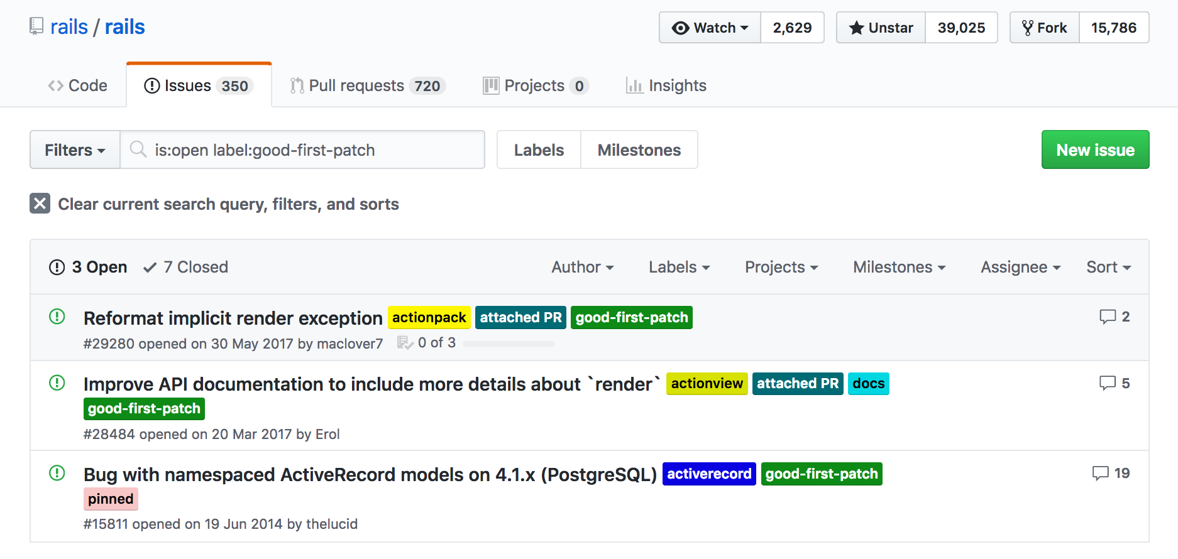
Task: Show the 3 Open issues
Action: (x=88, y=267)
